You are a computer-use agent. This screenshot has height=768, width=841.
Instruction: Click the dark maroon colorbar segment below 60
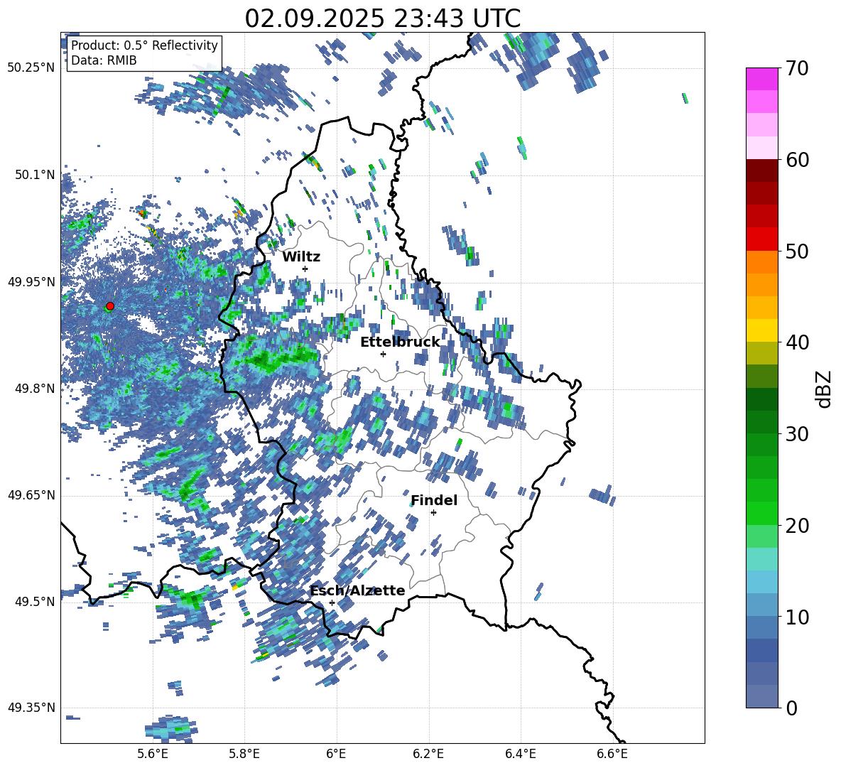[761, 171]
